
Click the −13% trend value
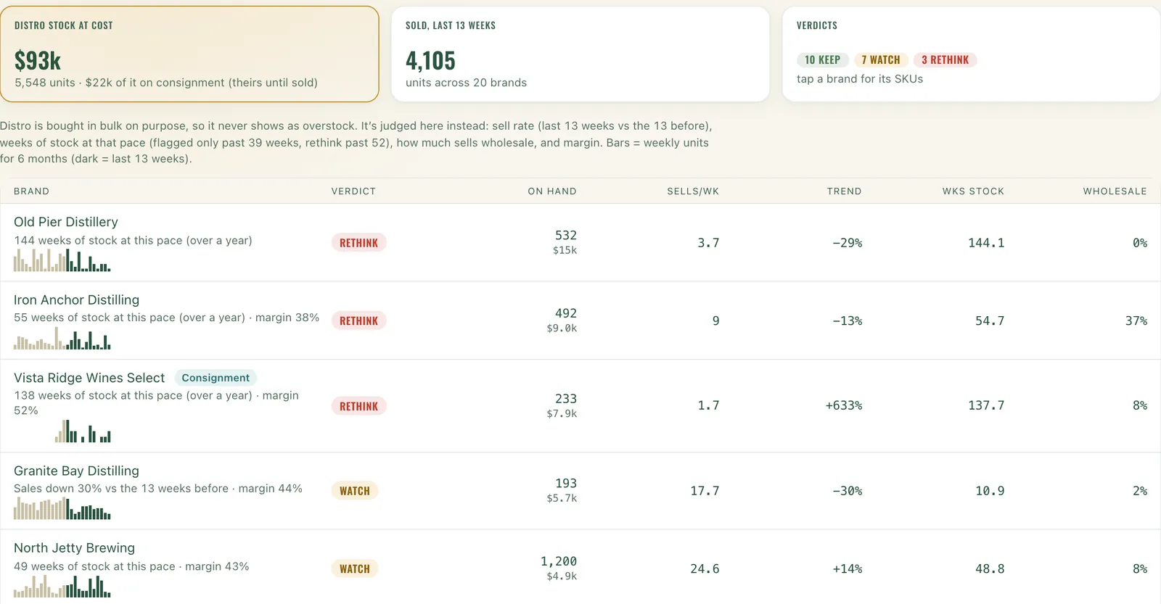(x=847, y=320)
